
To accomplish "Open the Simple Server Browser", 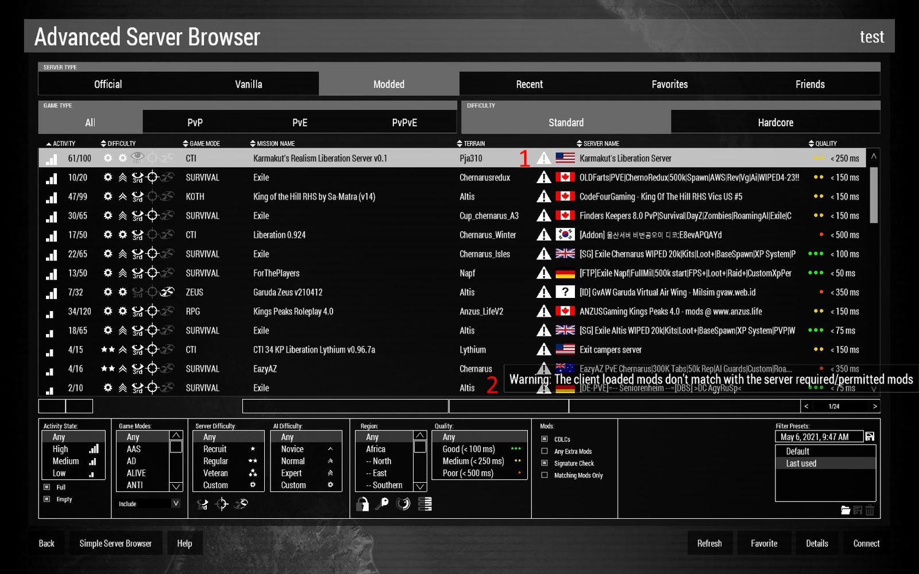I will 115,543.
